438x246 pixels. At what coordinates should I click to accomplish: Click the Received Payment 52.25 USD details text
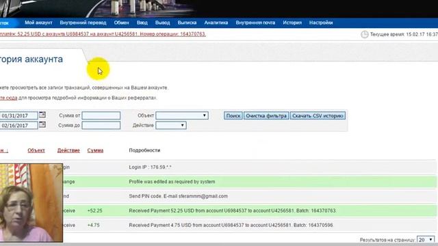233,211
